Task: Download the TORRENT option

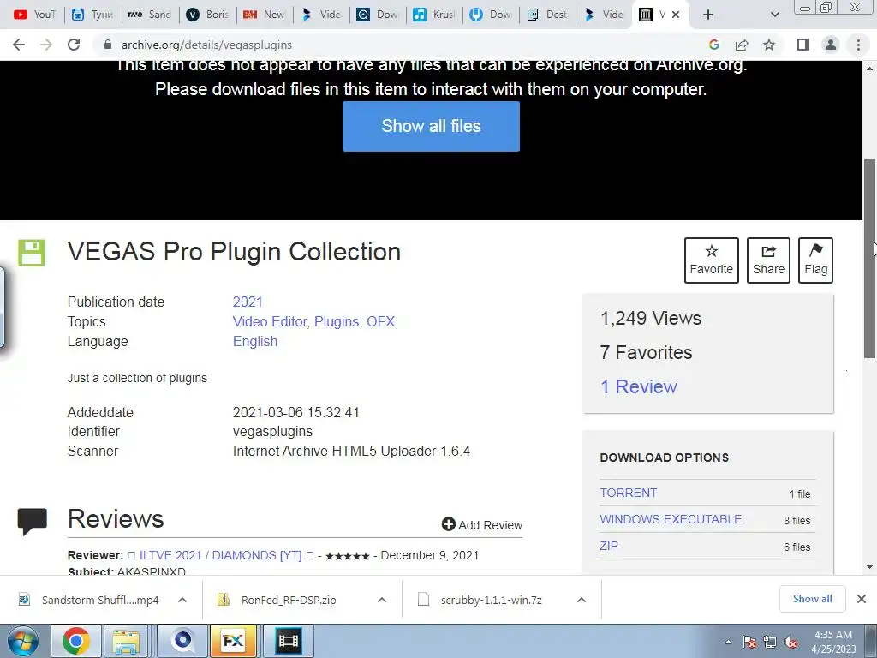Action: (628, 493)
